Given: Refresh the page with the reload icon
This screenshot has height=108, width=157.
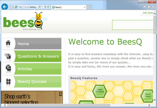Looking at the screenshot, I should click(48, 7).
